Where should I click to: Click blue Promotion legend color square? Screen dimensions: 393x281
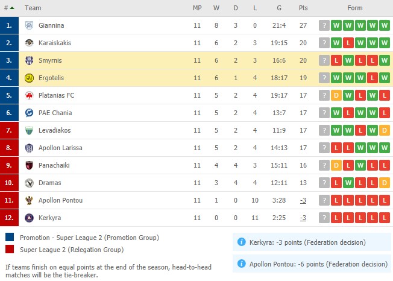[x=10, y=237]
